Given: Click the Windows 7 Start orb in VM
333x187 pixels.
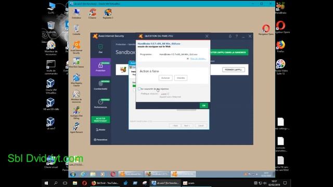Looking at the screenshot, I should pos(73,175).
